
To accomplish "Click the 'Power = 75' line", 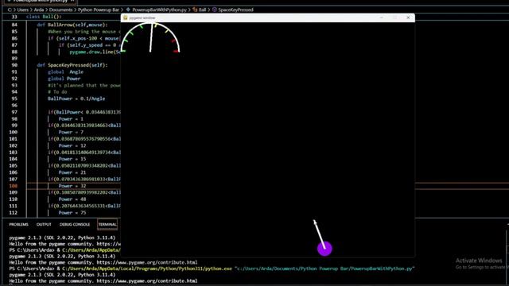I will pyautogui.click(x=72, y=213).
